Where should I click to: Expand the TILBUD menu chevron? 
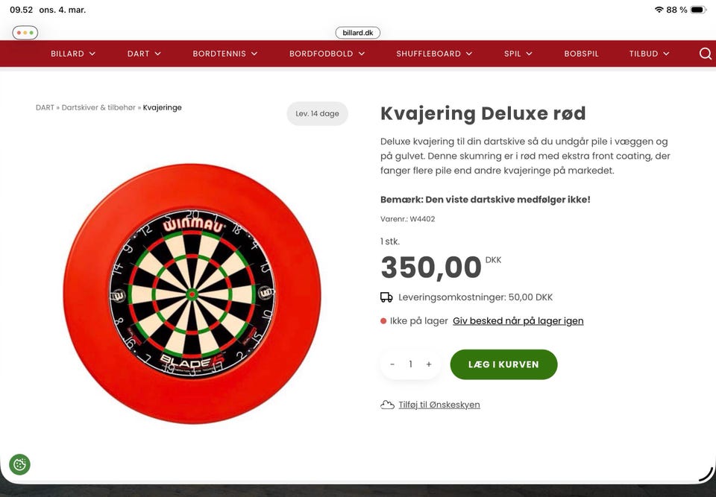pyautogui.click(x=666, y=54)
